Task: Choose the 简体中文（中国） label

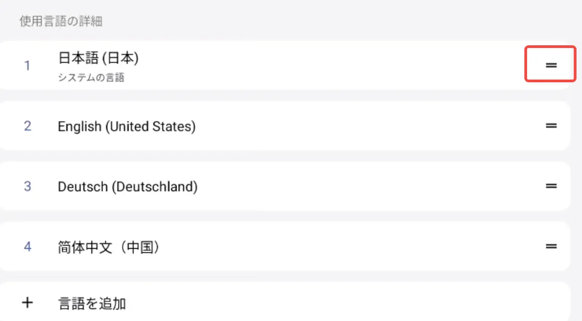Action: pos(109,247)
